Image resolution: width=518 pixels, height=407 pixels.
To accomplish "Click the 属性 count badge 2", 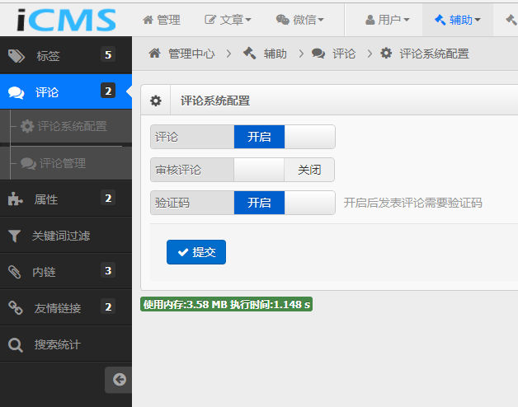I will [x=108, y=198].
